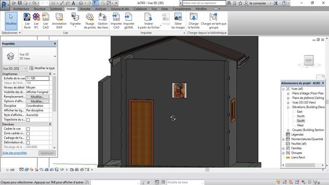Open Gérer les images
This screenshot has width=329, height=185.
pos(178,21)
